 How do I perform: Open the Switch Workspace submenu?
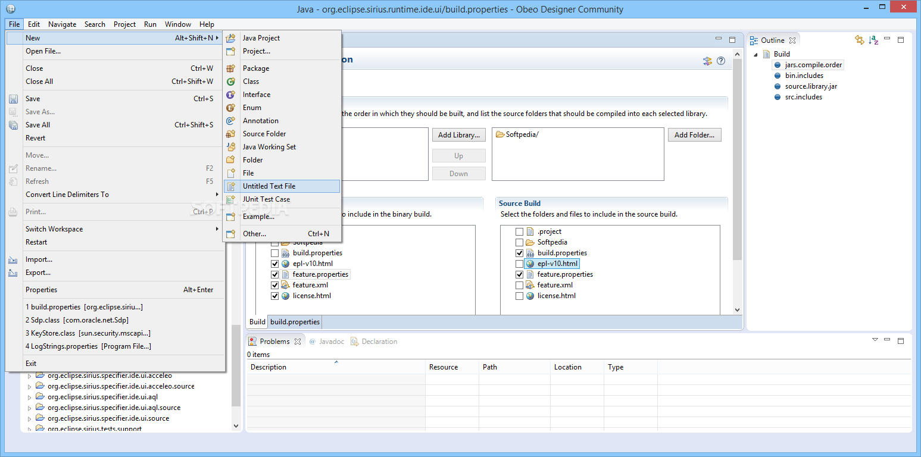pos(115,229)
